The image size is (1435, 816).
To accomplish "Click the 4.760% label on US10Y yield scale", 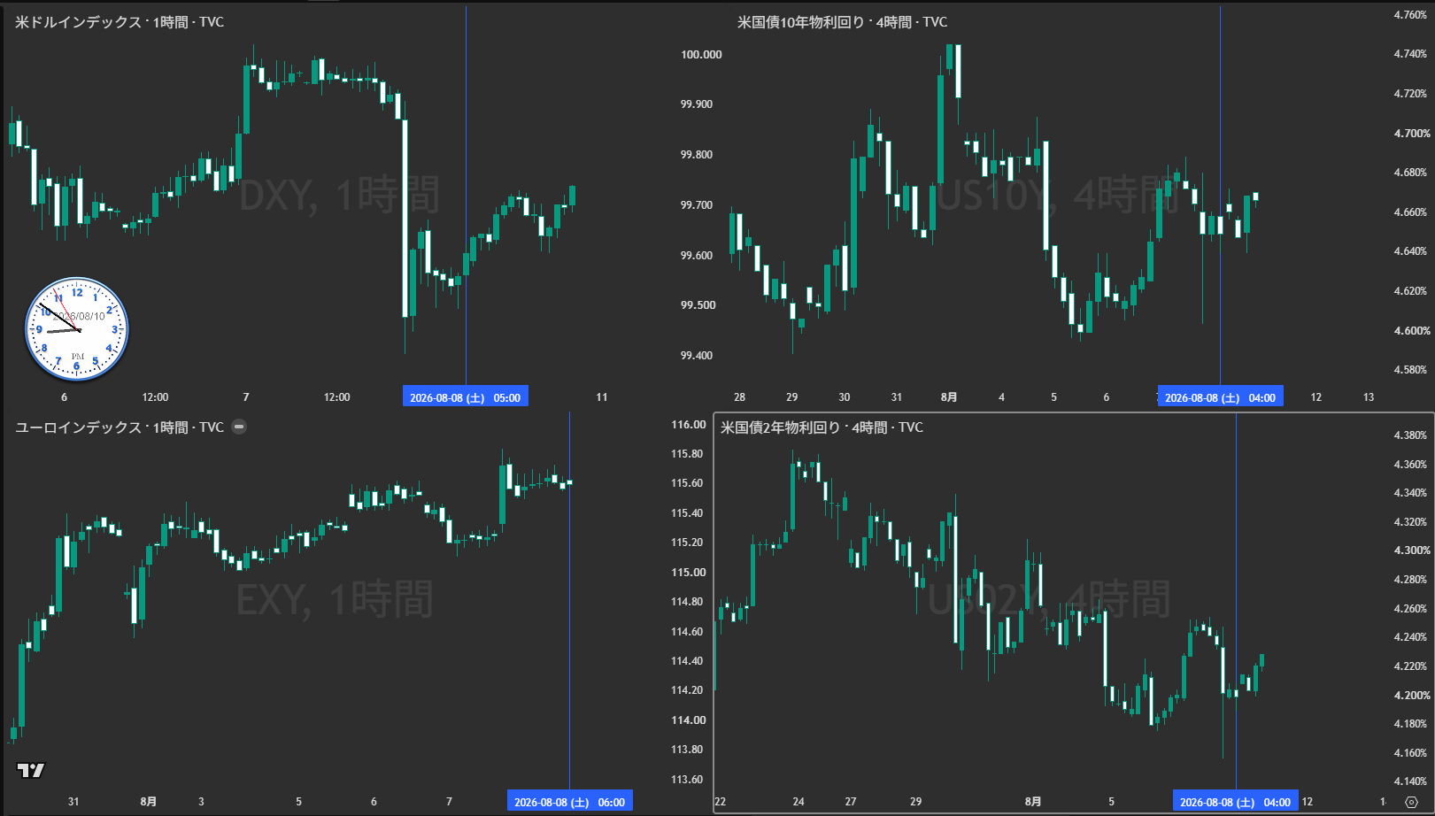I will (1410, 15).
